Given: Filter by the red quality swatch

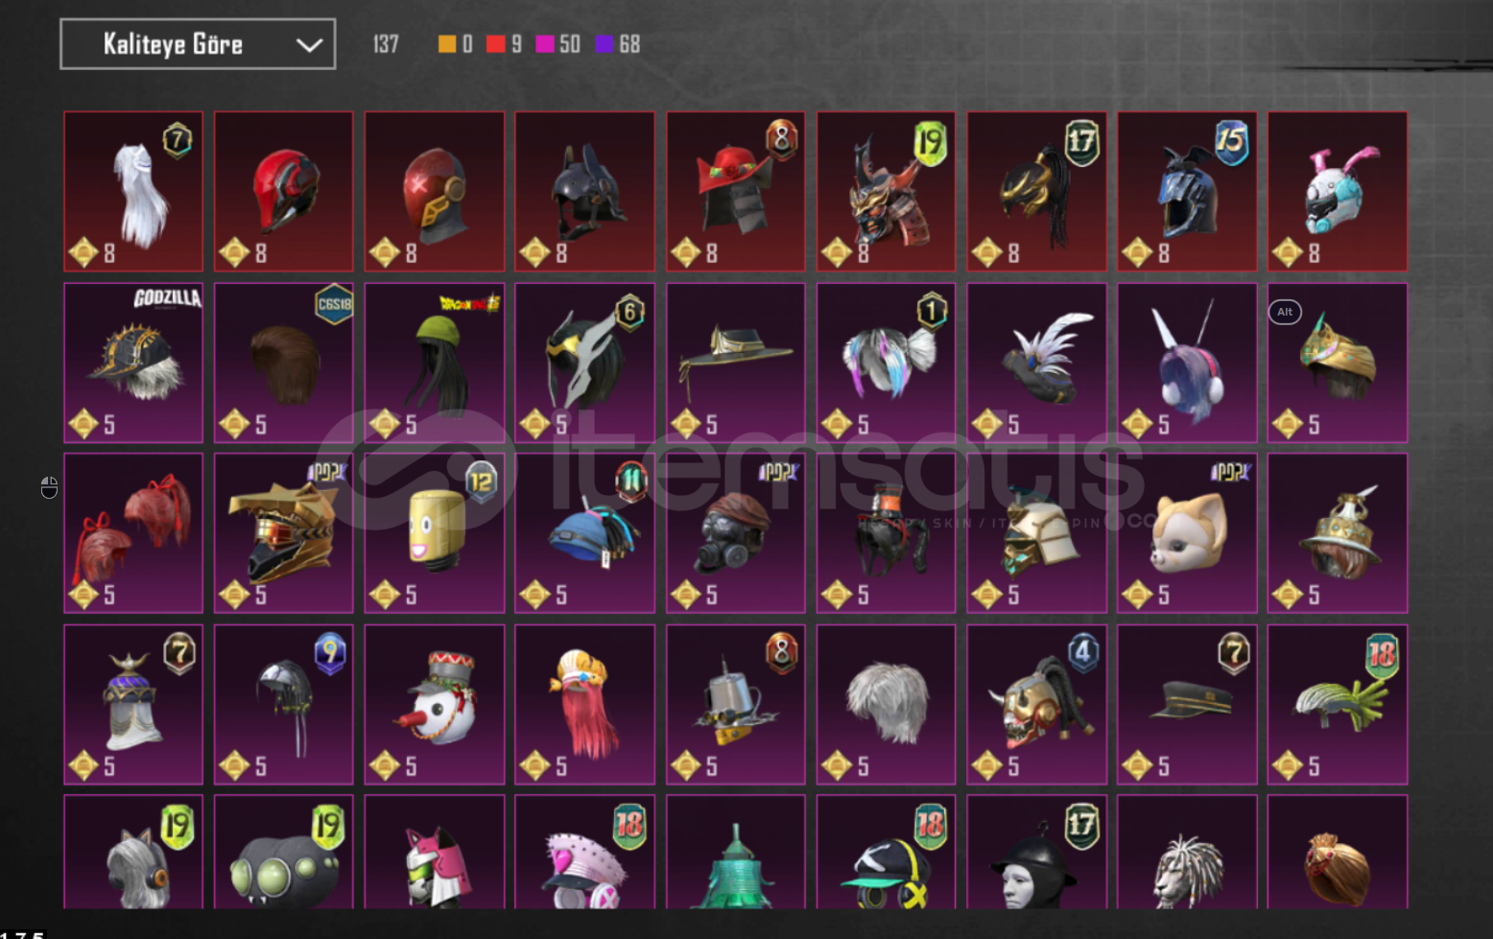Looking at the screenshot, I should [x=495, y=44].
